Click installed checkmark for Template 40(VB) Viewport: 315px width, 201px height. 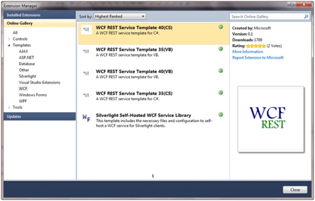[x=220, y=70]
